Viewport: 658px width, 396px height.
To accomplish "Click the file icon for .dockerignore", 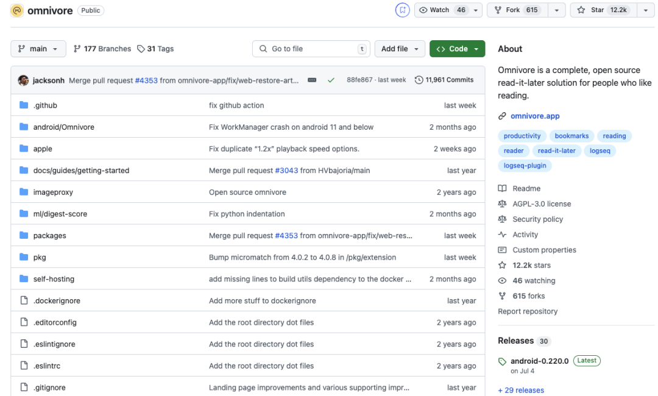I will (x=24, y=300).
